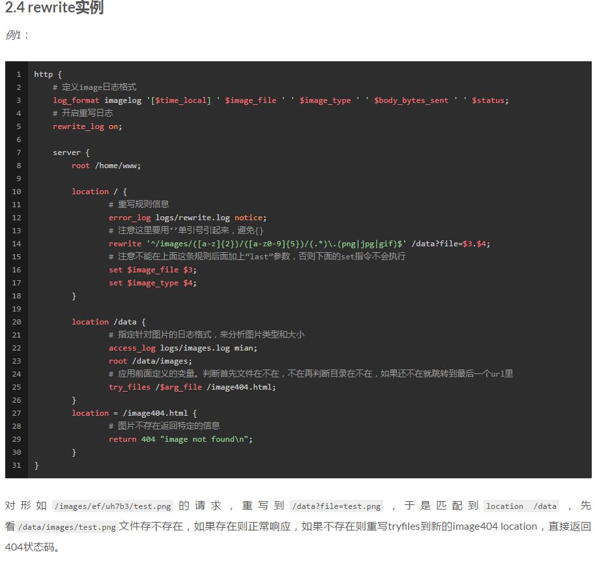
Task: Click the "location /data {" code line
Action: (108, 322)
